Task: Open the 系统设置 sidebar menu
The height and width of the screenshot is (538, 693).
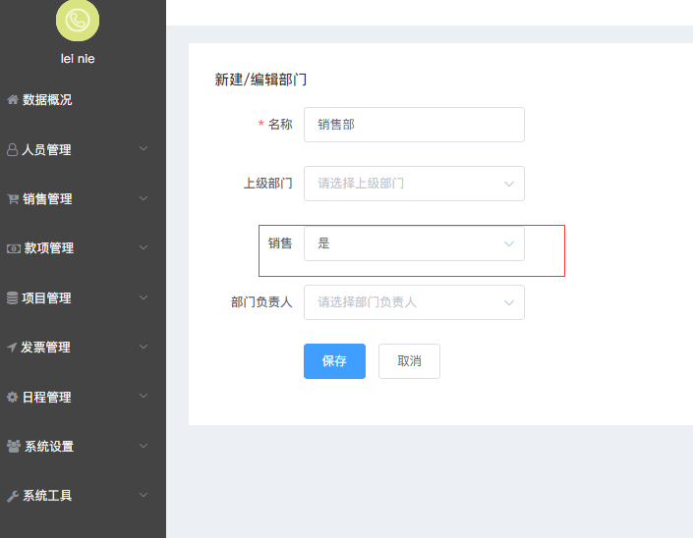Action: pyautogui.click(x=83, y=446)
